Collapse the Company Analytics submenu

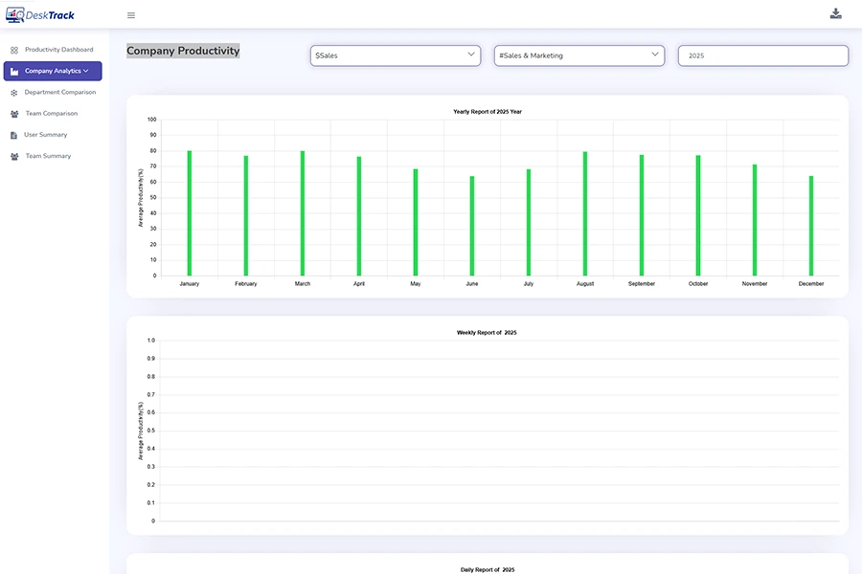coord(86,71)
